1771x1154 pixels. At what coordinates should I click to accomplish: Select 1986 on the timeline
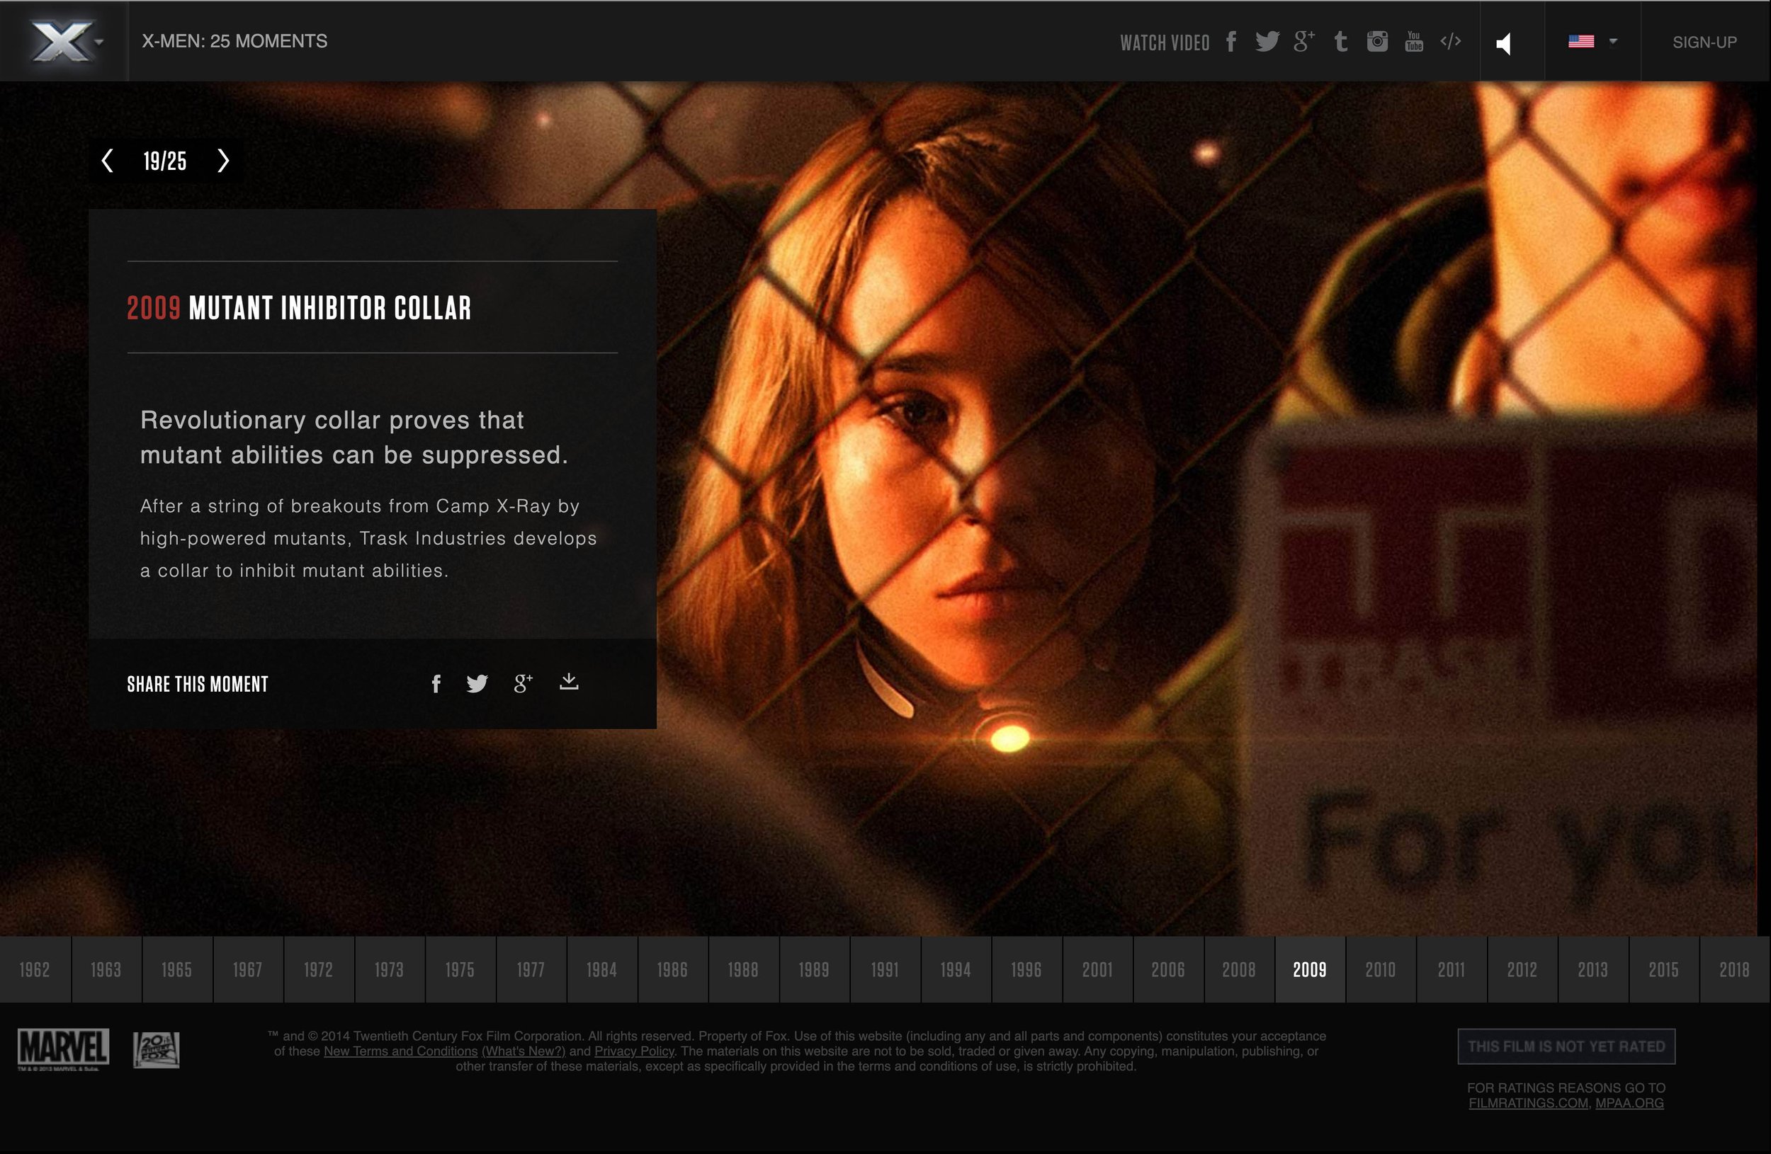pyautogui.click(x=673, y=970)
